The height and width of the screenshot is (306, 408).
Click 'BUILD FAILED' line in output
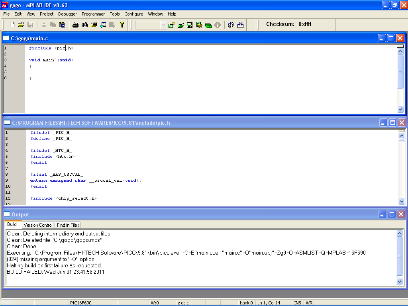click(55, 272)
